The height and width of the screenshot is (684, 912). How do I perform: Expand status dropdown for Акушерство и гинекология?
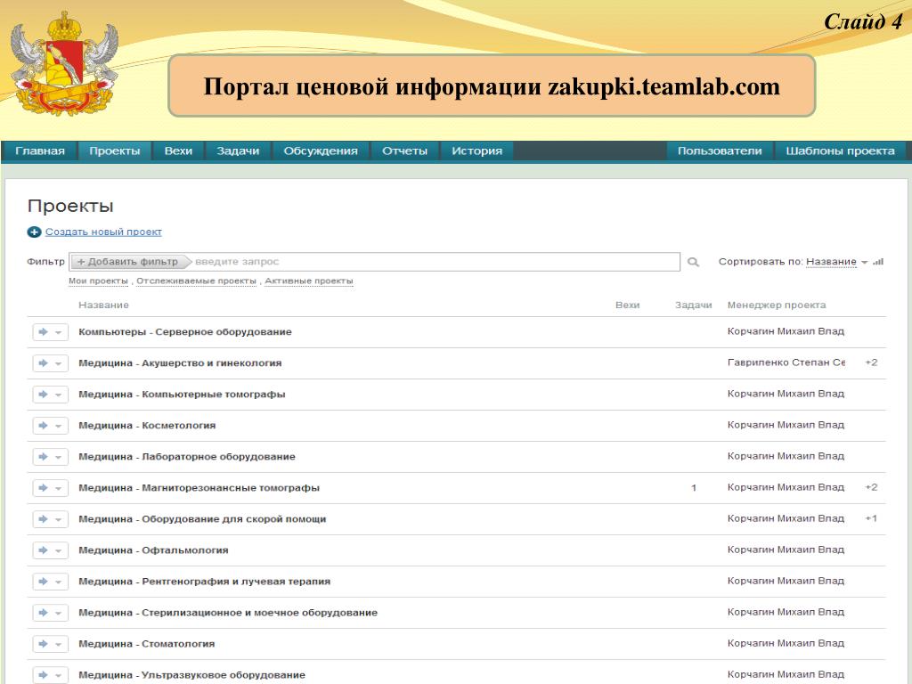58,363
